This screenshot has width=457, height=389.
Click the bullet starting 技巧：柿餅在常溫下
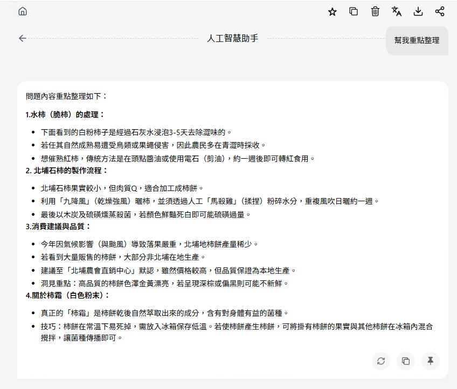click(237, 333)
